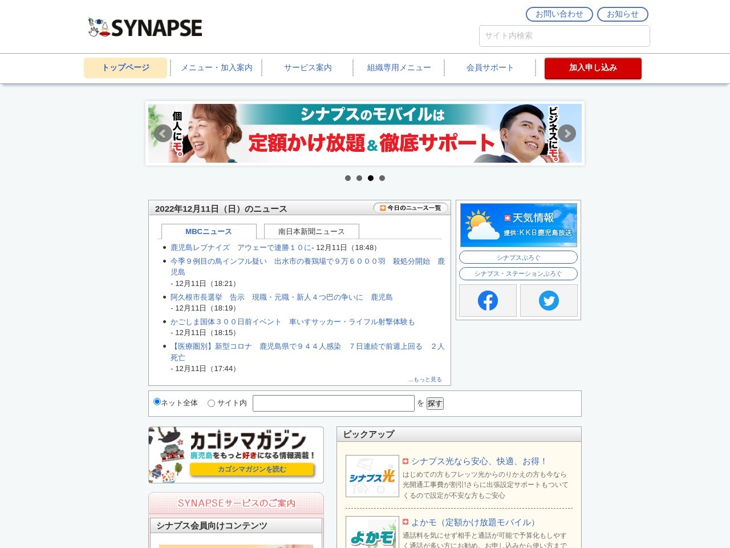Screen dimensions: 730x548
Task: Click the シナプス光 thumbnail image
Action: 372,476
